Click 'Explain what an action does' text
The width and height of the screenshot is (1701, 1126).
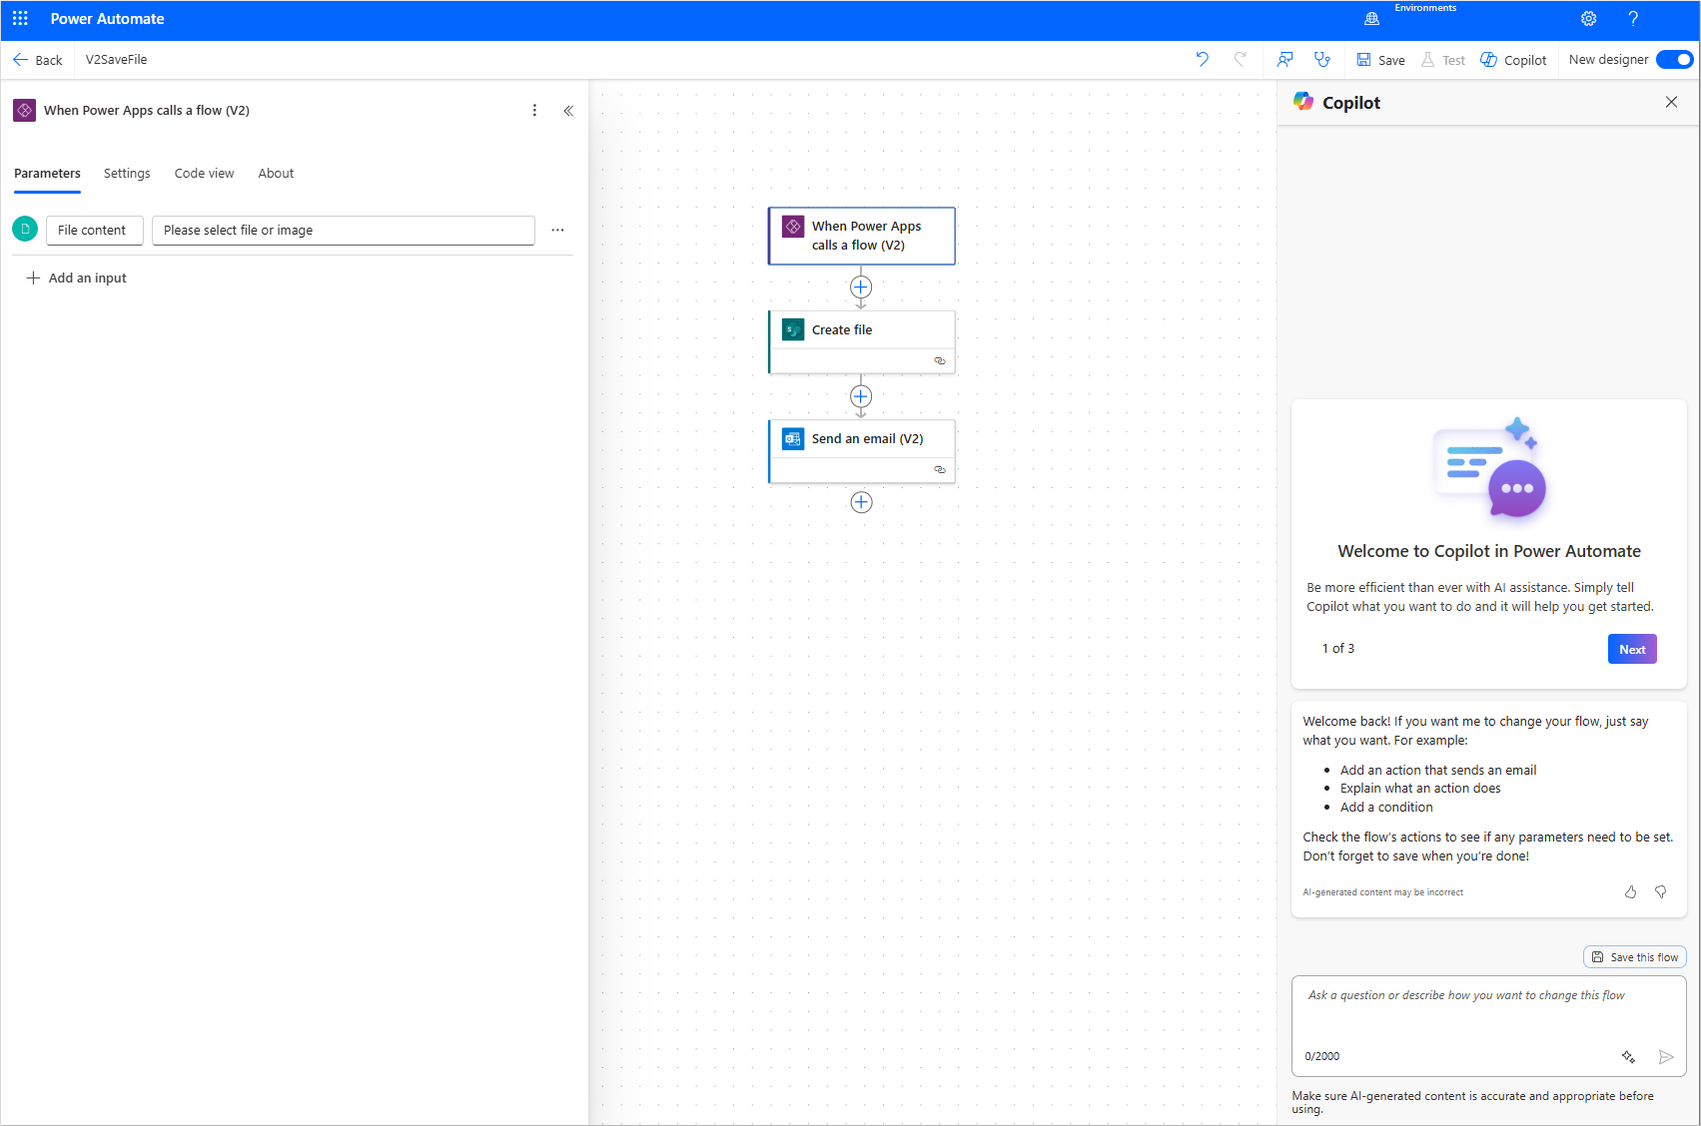[1420, 789]
